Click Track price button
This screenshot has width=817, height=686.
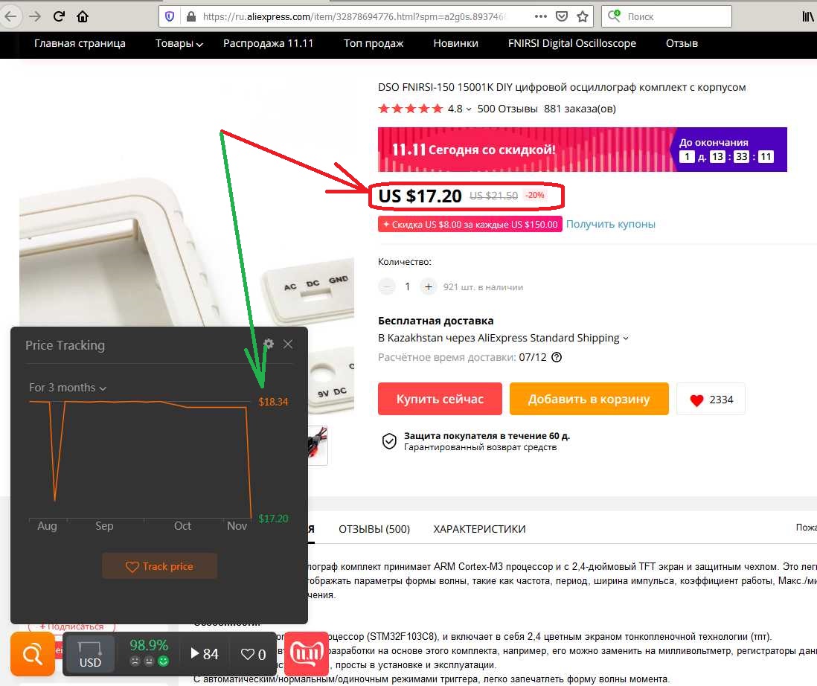[x=159, y=566]
